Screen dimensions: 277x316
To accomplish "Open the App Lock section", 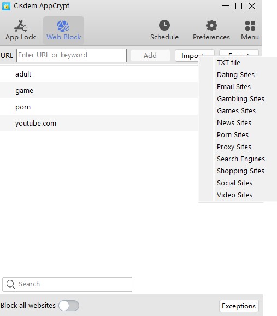I will click(x=21, y=31).
